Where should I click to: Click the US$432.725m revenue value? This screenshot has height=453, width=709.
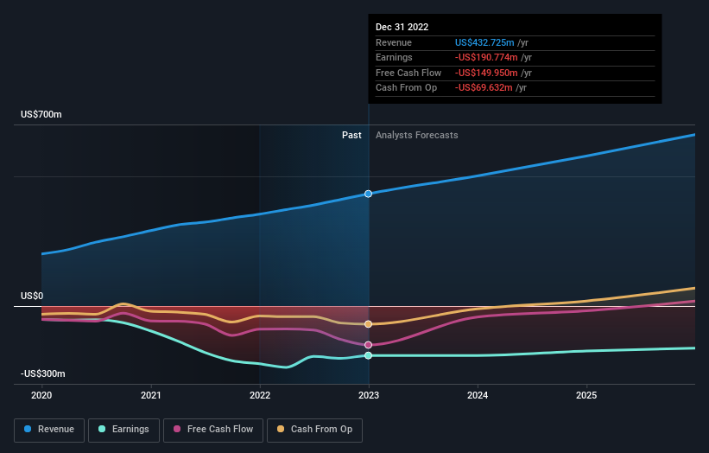pos(484,42)
